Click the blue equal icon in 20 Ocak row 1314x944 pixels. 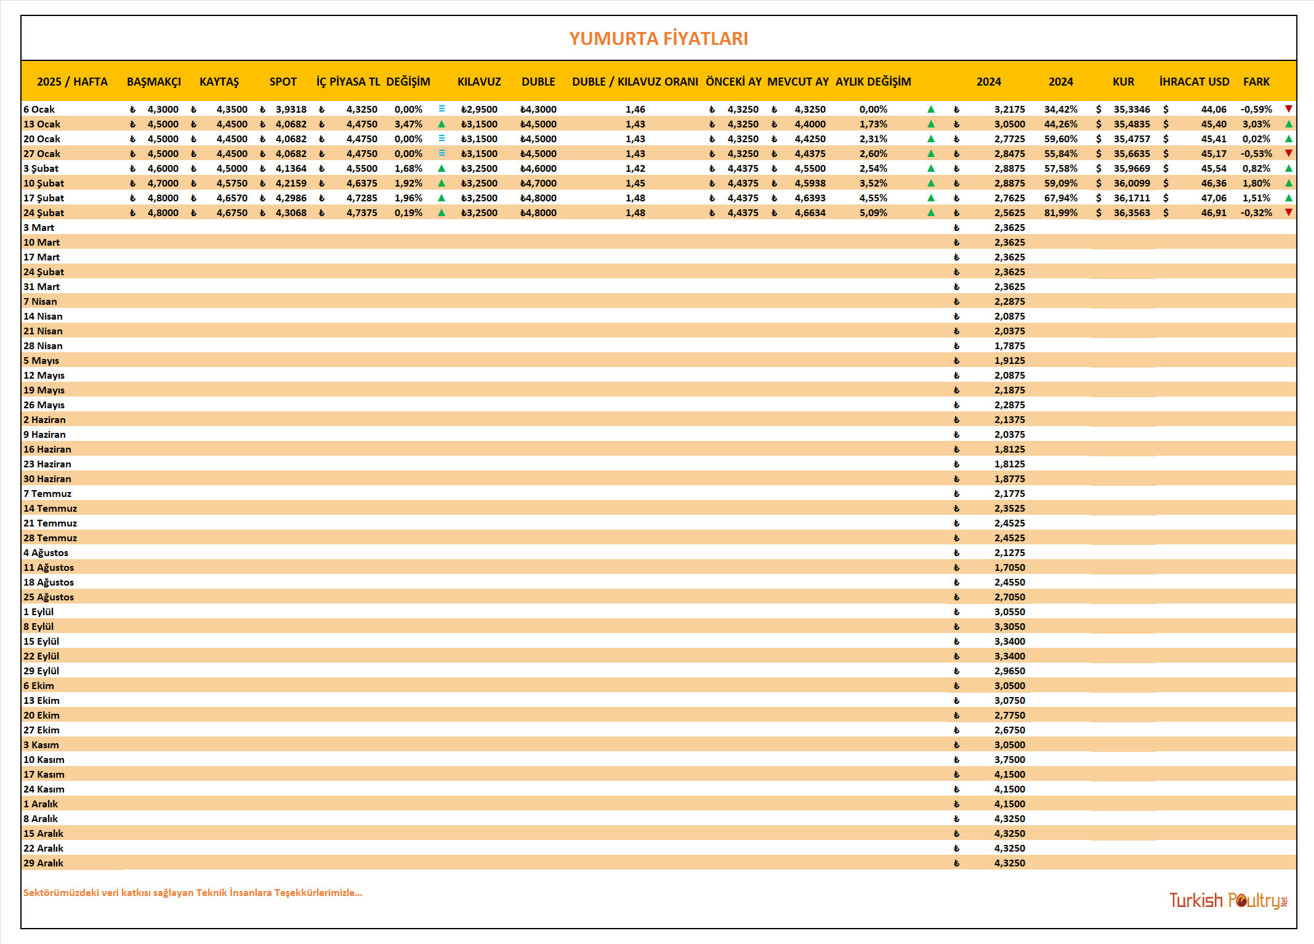pyautogui.click(x=441, y=138)
